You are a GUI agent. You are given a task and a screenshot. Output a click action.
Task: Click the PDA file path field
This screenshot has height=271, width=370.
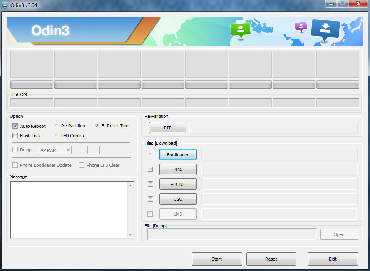(x=279, y=170)
